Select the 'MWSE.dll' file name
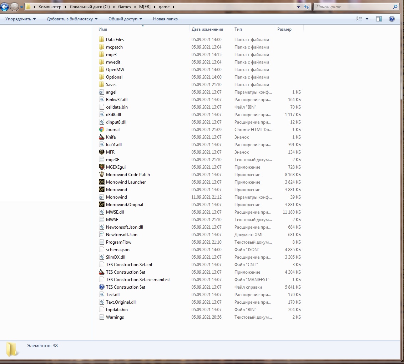The width and height of the screenshot is (404, 364). (x=115, y=212)
